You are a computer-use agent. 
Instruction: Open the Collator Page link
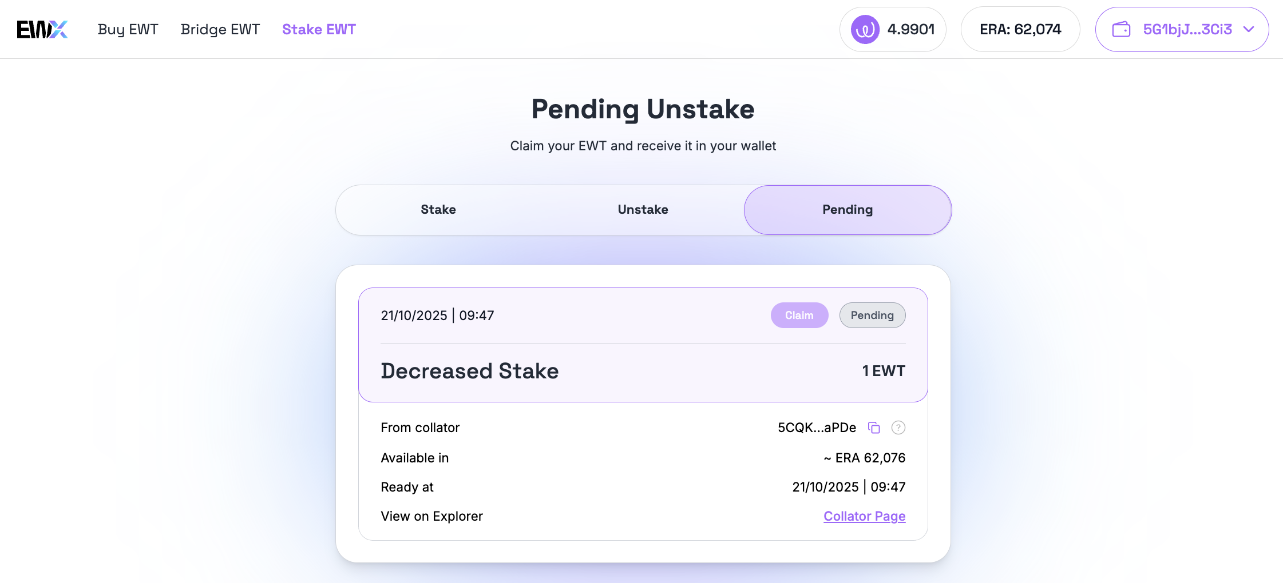[x=864, y=516]
